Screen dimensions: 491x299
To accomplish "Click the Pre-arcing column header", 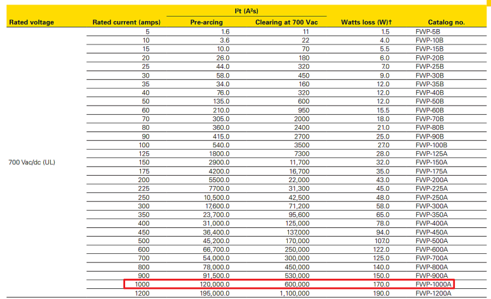I will (x=206, y=22).
